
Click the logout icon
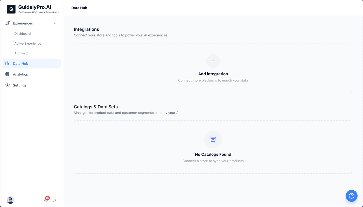54,200
